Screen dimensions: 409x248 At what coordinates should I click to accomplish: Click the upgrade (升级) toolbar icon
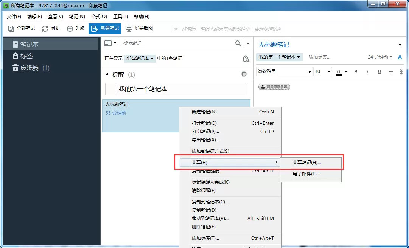[70, 29]
